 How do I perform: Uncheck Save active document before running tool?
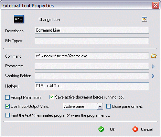point(52,97)
